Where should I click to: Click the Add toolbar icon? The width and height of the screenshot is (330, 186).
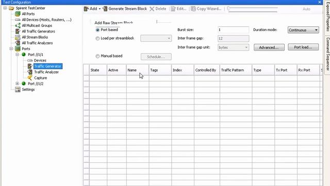(86, 9)
